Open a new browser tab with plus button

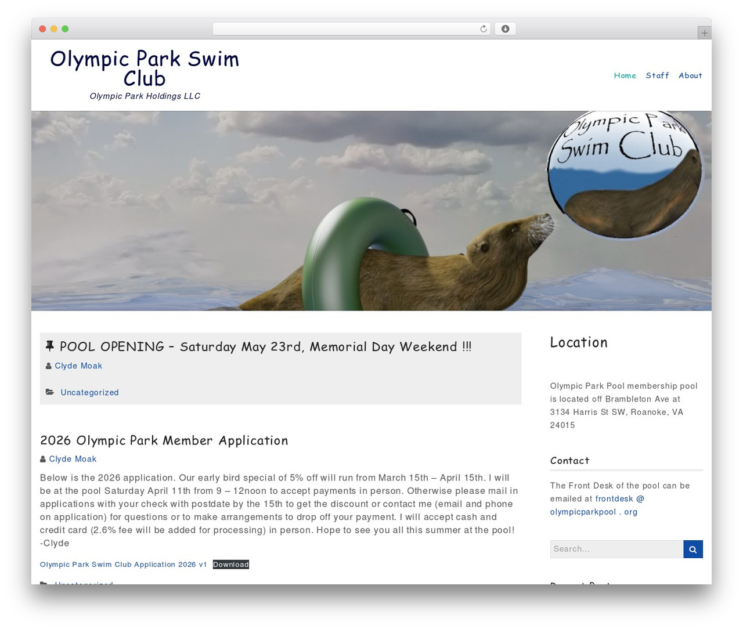[704, 33]
